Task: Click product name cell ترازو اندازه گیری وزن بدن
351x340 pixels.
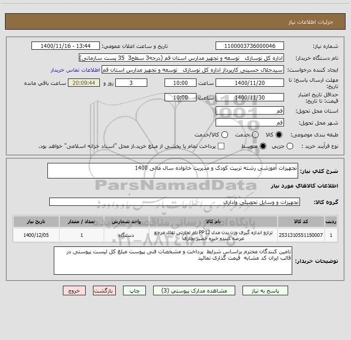Action: (213, 235)
